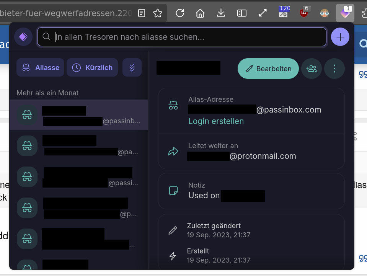The image size is (367, 276).
Task: Click the alias hat icon beside Alias-Adresse
Action: point(174,104)
